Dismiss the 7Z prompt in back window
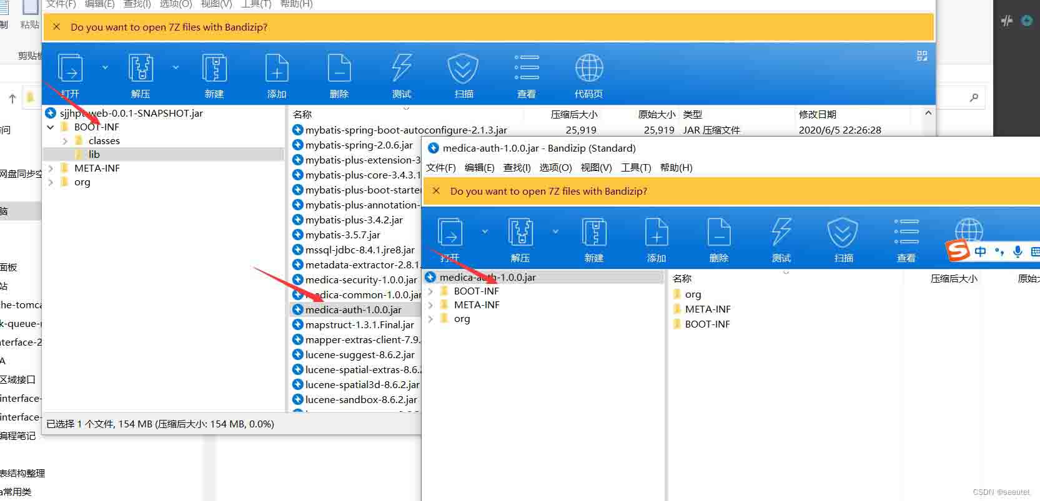Image resolution: width=1040 pixels, height=501 pixels. [57, 27]
